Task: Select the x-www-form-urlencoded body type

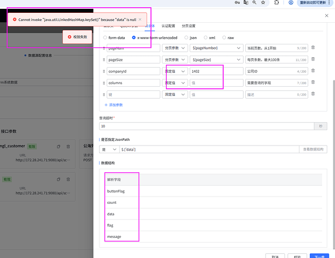Action: [x=134, y=38]
